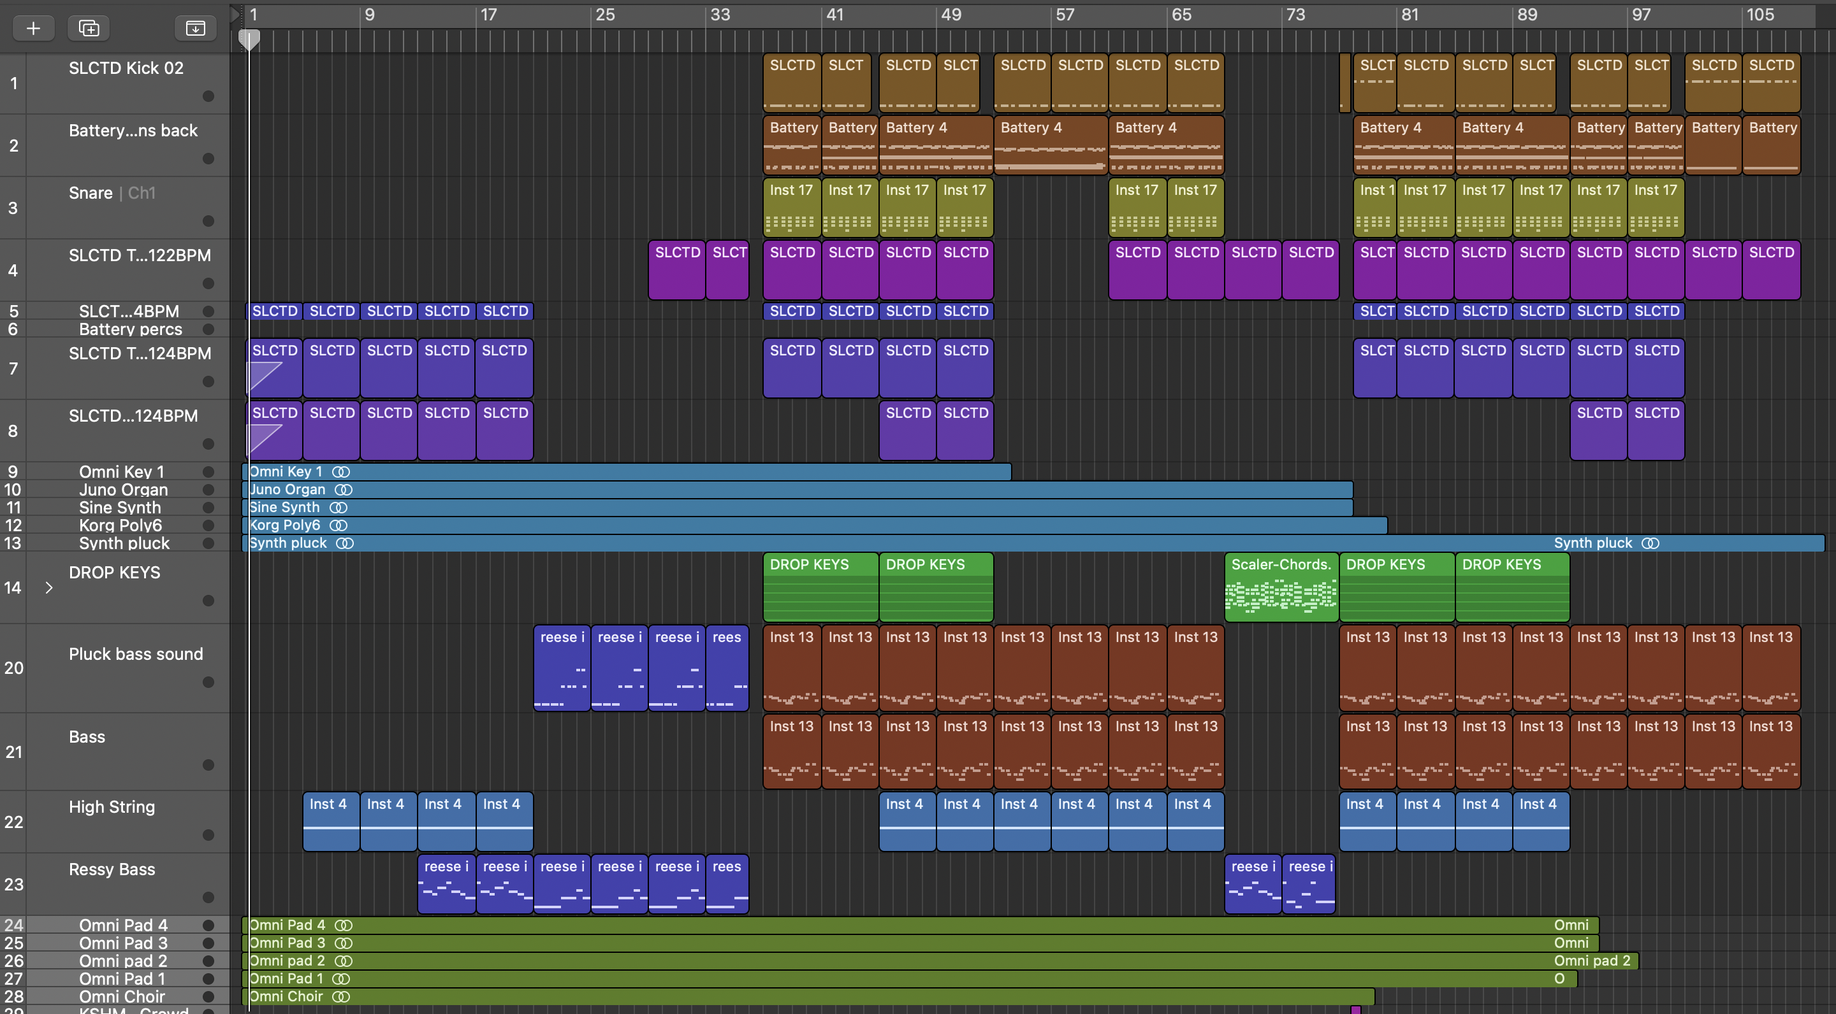Toggle the dot on SLCTD Kick 02 track
Screen dimensions: 1836x1014
pyautogui.click(x=208, y=96)
